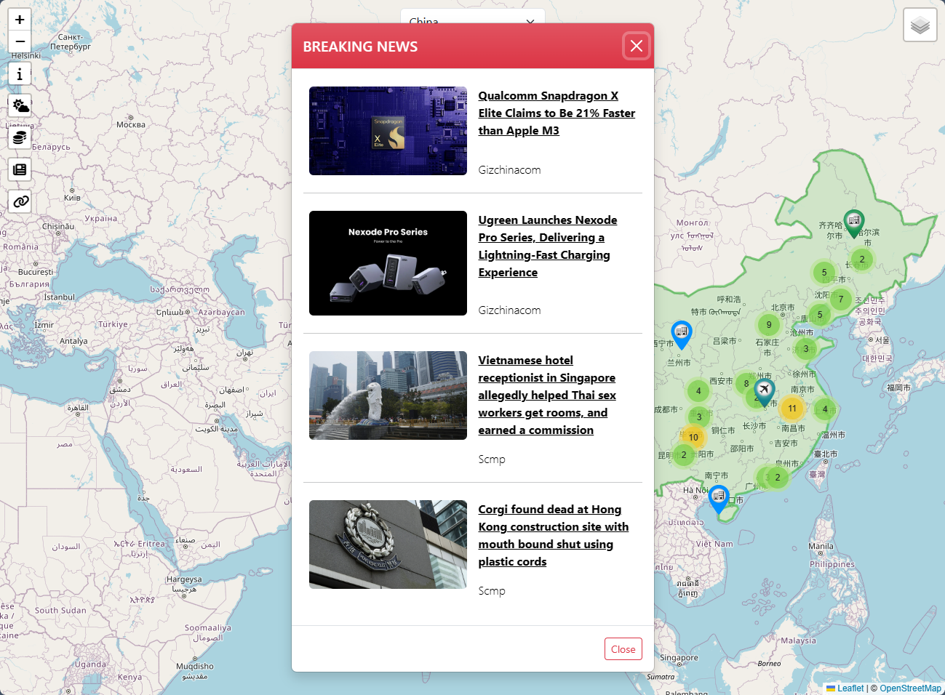Open the Vietnamese hotel receptionist article
The image size is (945, 695).
pos(547,395)
